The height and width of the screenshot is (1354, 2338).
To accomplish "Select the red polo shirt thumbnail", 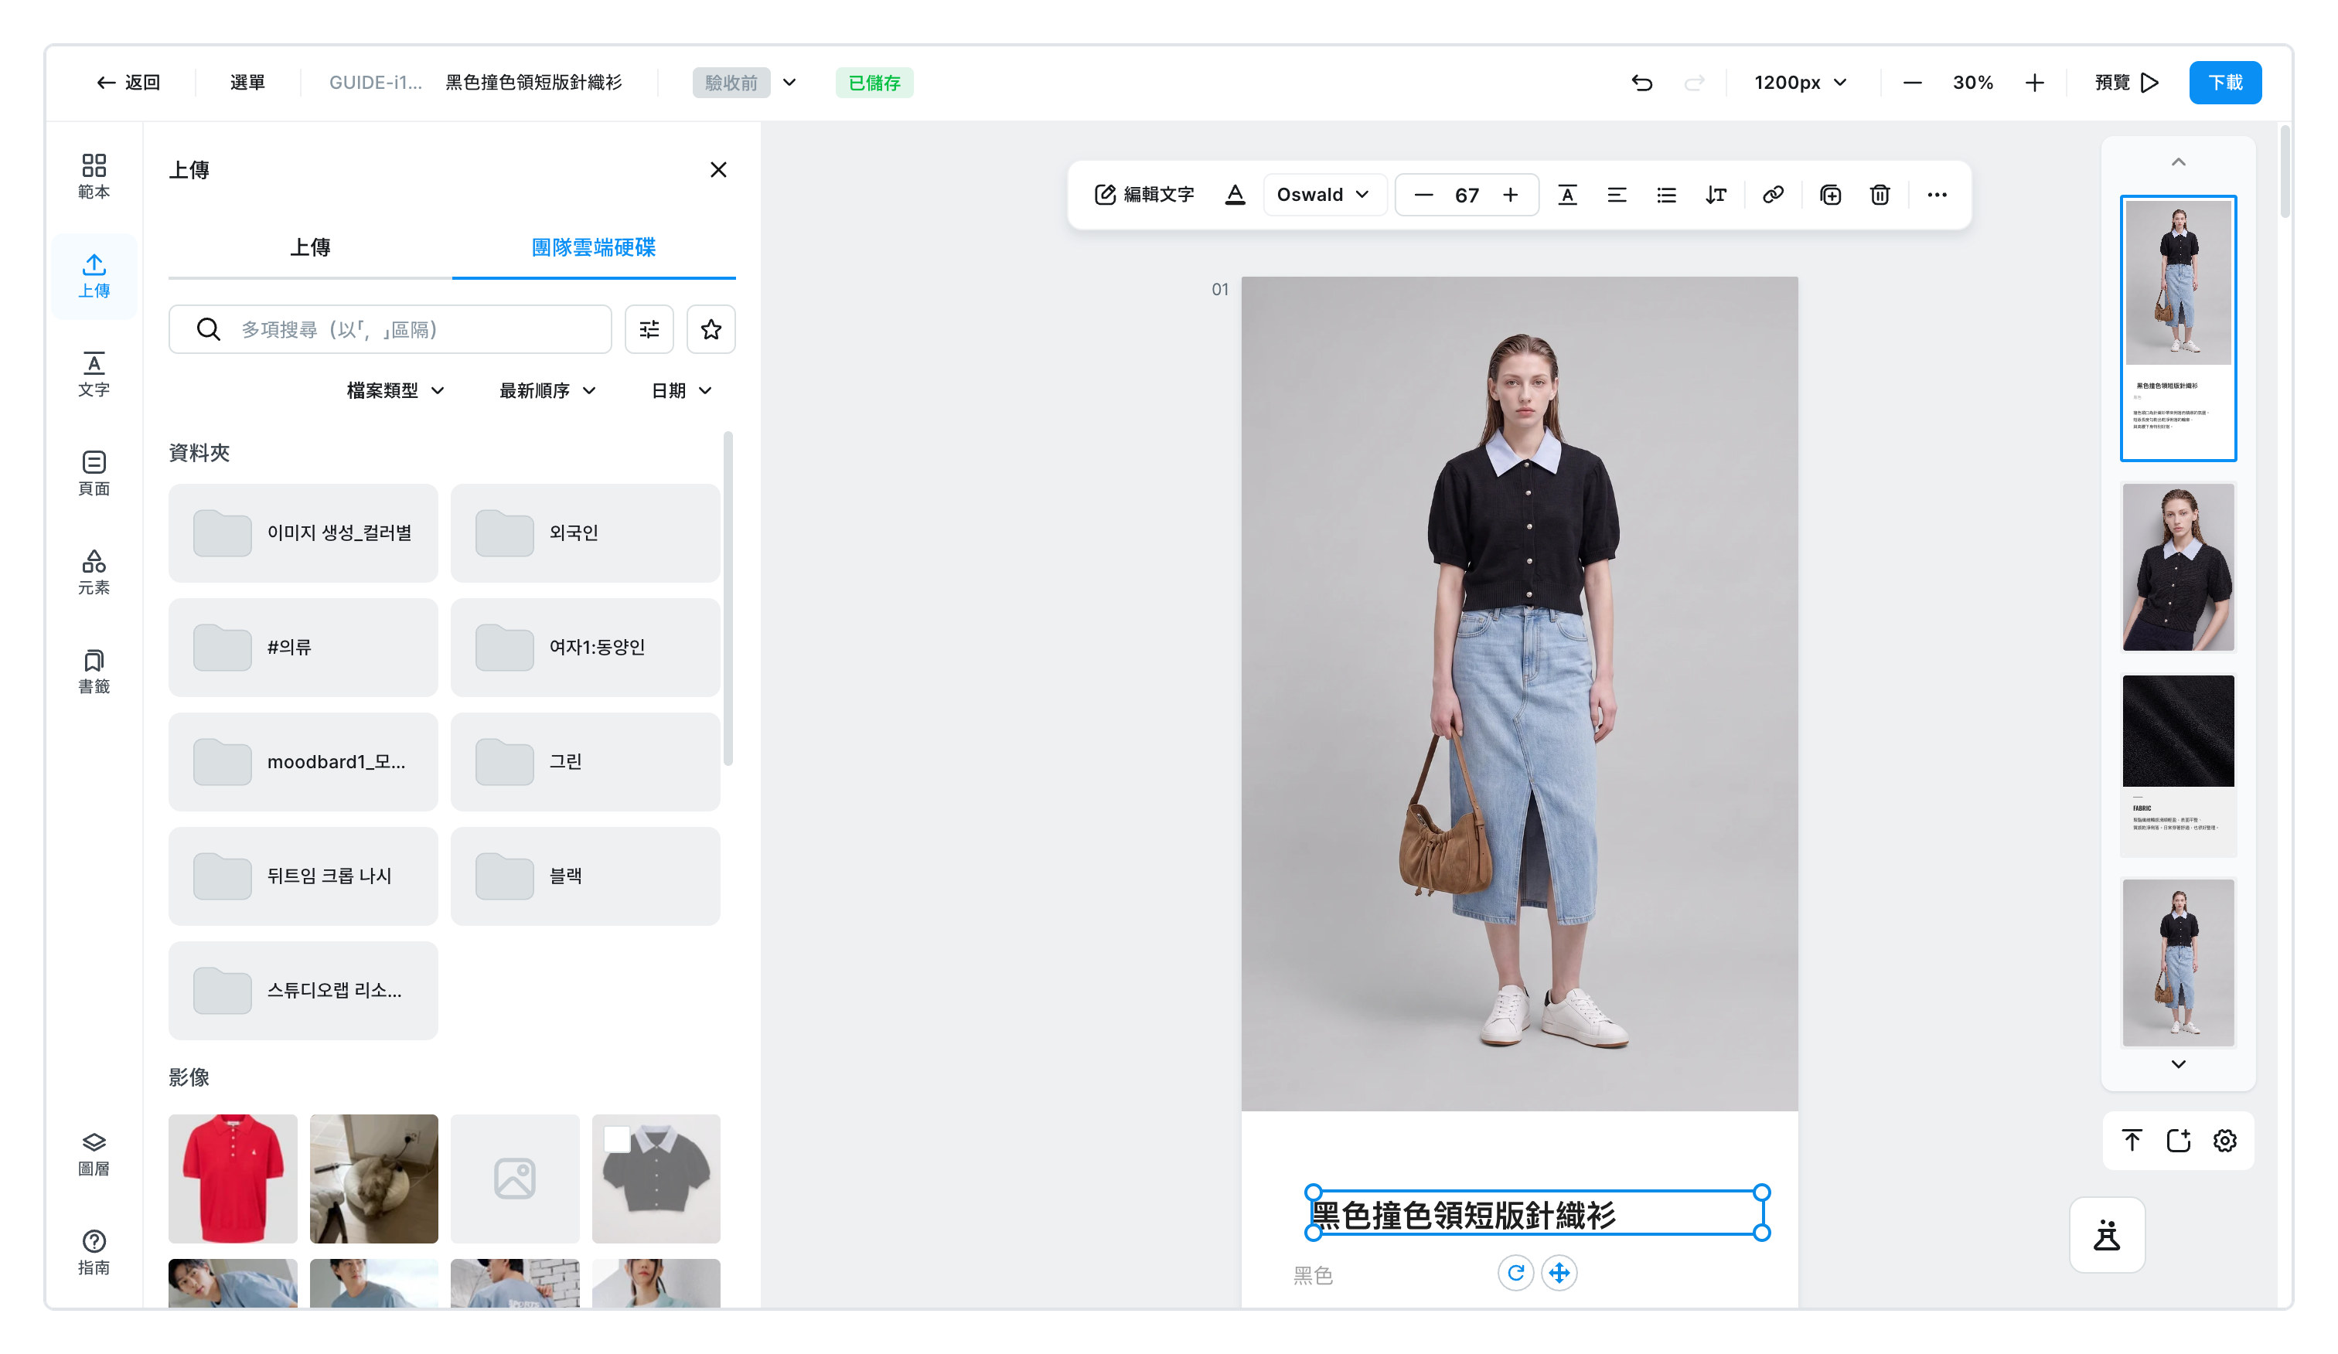I will pos(233,1179).
